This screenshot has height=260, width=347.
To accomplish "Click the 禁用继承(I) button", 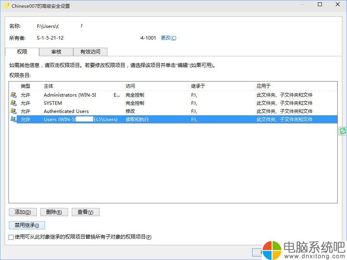I will [x=27, y=225].
